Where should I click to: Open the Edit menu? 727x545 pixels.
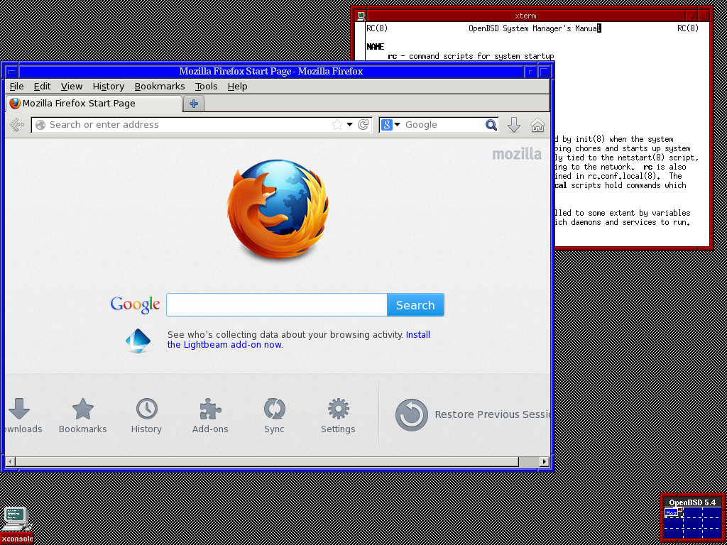coord(42,86)
